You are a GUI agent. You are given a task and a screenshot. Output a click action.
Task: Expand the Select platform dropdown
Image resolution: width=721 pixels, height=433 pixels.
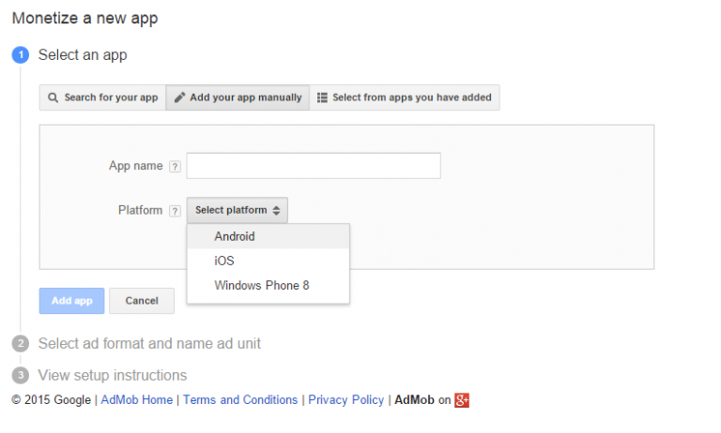point(238,211)
